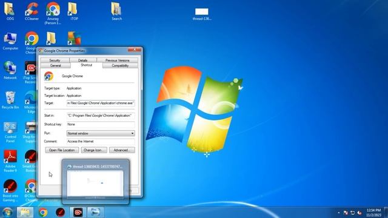
Task: Open the taskbar clock and date
Action: (x=373, y=213)
